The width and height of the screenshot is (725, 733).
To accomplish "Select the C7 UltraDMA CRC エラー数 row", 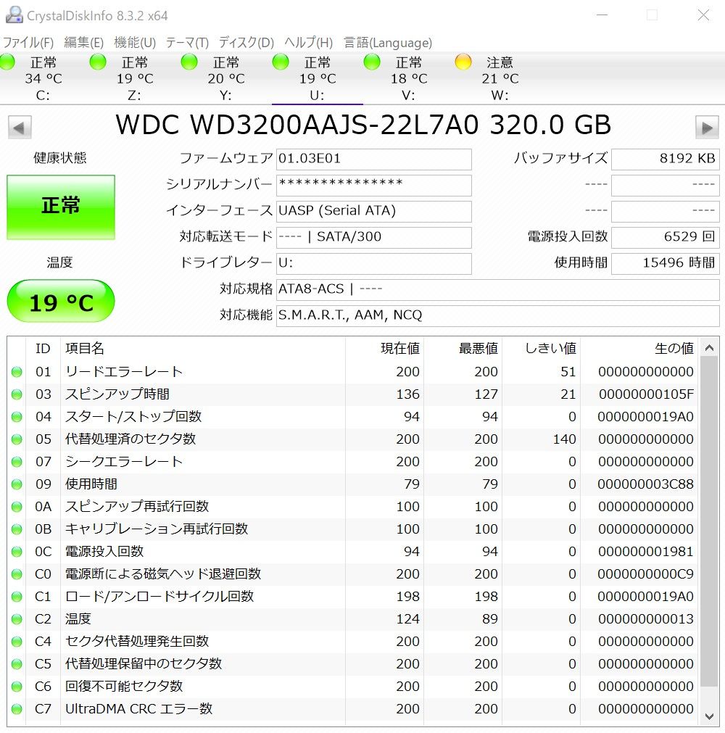I will (353, 708).
